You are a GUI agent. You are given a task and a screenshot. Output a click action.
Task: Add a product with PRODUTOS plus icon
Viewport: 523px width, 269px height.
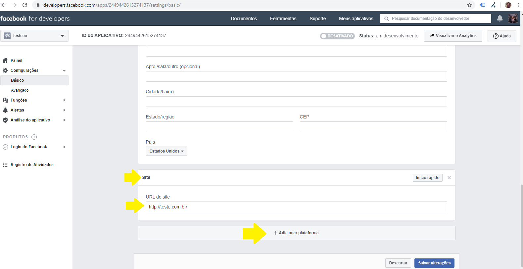click(34, 137)
